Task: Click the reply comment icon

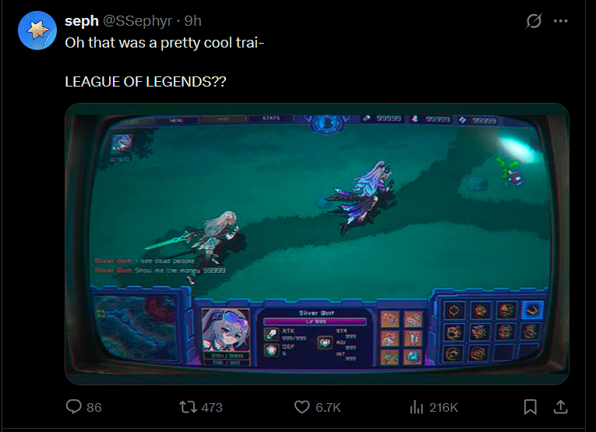Action: 74,407
